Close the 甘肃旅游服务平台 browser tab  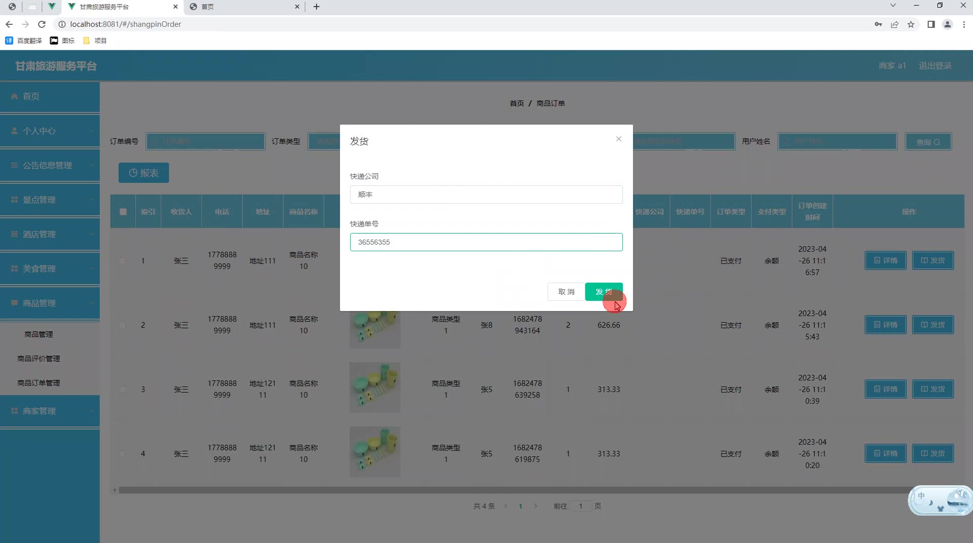[x=175, y=7]
